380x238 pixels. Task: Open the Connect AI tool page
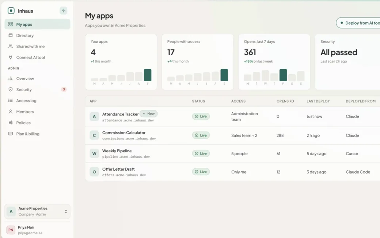coord(37,57)
